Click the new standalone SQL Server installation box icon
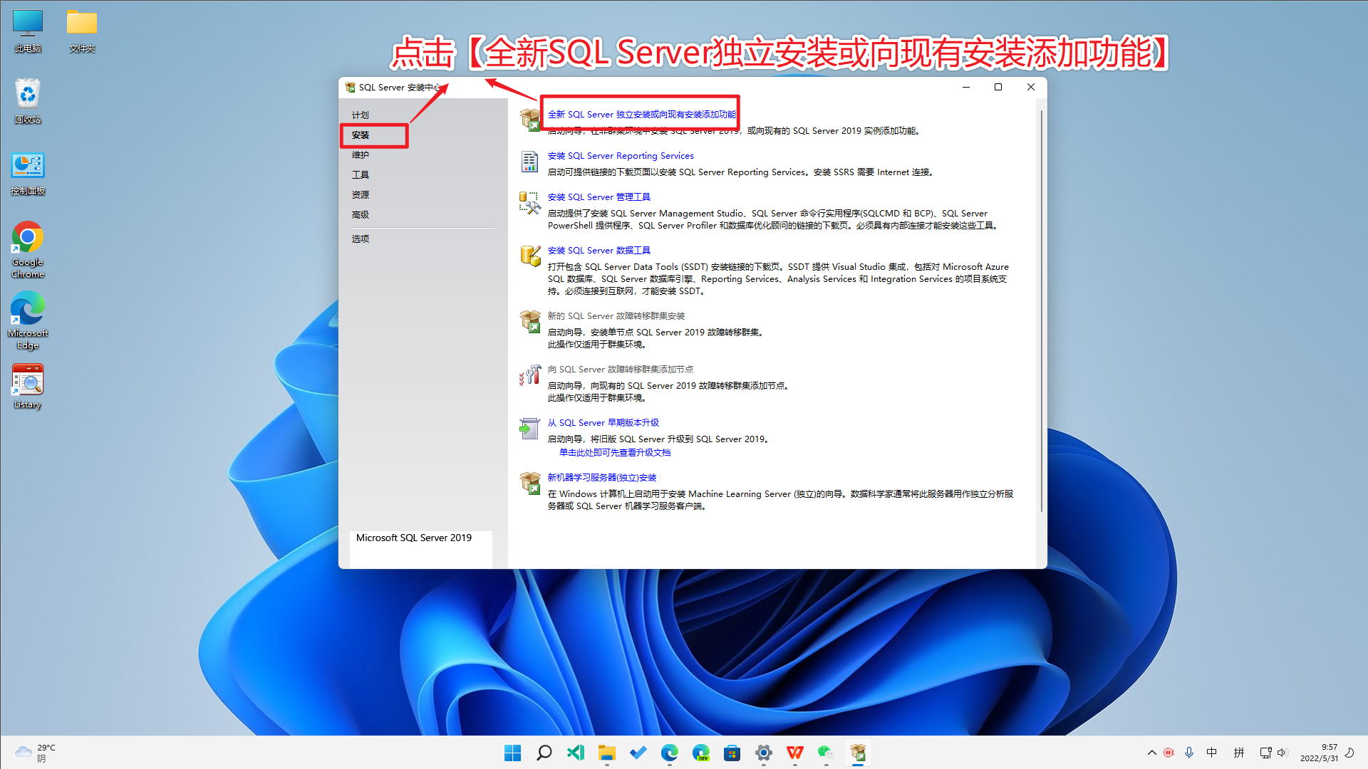The image size is (1368, 769). tap(530, 120)
